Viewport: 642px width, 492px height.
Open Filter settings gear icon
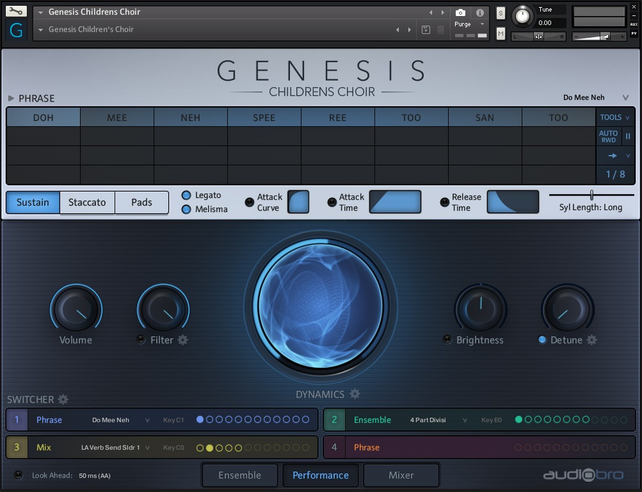[183, 340]
